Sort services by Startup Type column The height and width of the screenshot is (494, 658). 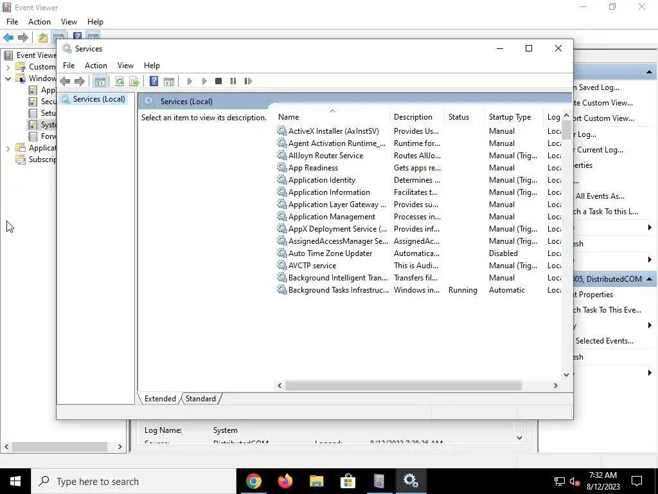tap(515, 117)
